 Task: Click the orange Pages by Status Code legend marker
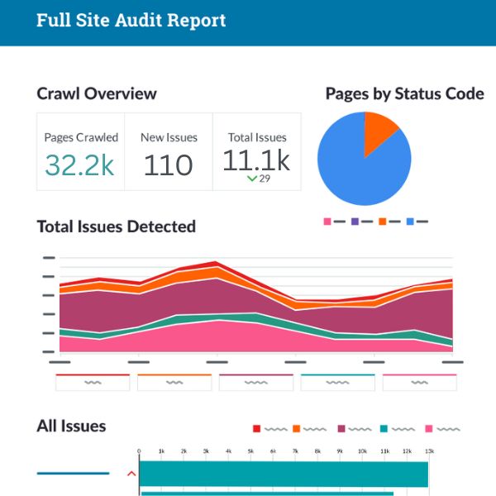(382, 222)
